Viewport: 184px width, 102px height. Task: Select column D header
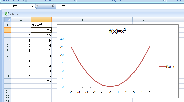click(82, 20)
